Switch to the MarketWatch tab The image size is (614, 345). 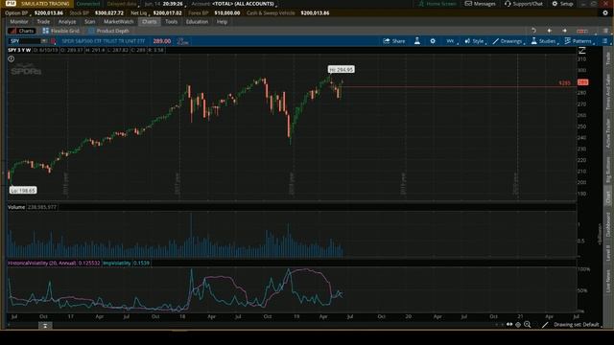click(119, 21)
